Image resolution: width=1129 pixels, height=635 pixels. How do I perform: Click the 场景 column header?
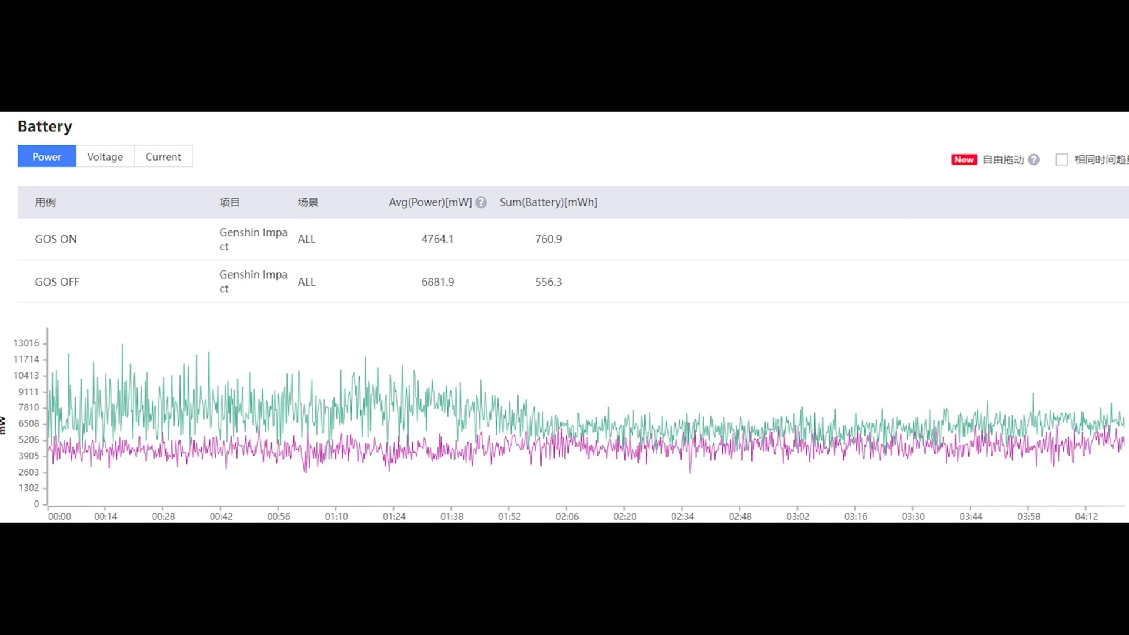click(308, 202)
